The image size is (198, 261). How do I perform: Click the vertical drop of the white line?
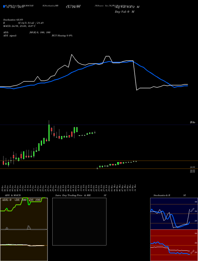click(135, 76)
